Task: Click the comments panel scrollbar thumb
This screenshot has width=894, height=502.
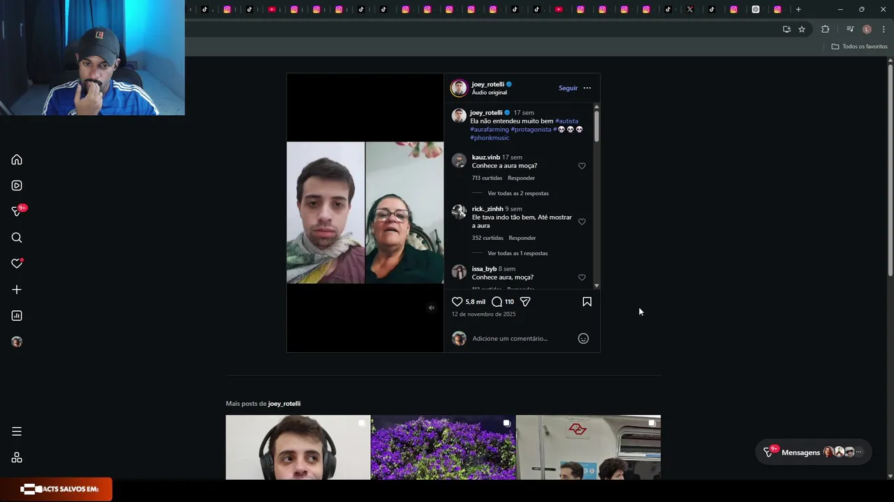Action: pyautogui.click(x=596, y=126)
